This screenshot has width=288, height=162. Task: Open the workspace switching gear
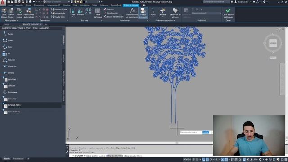tap(260, 160)
